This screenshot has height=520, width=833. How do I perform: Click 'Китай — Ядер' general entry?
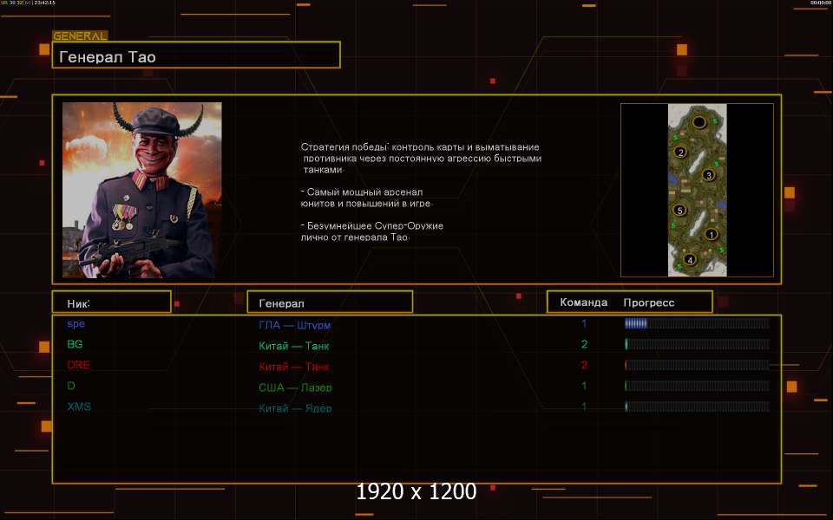click(295, 408)
